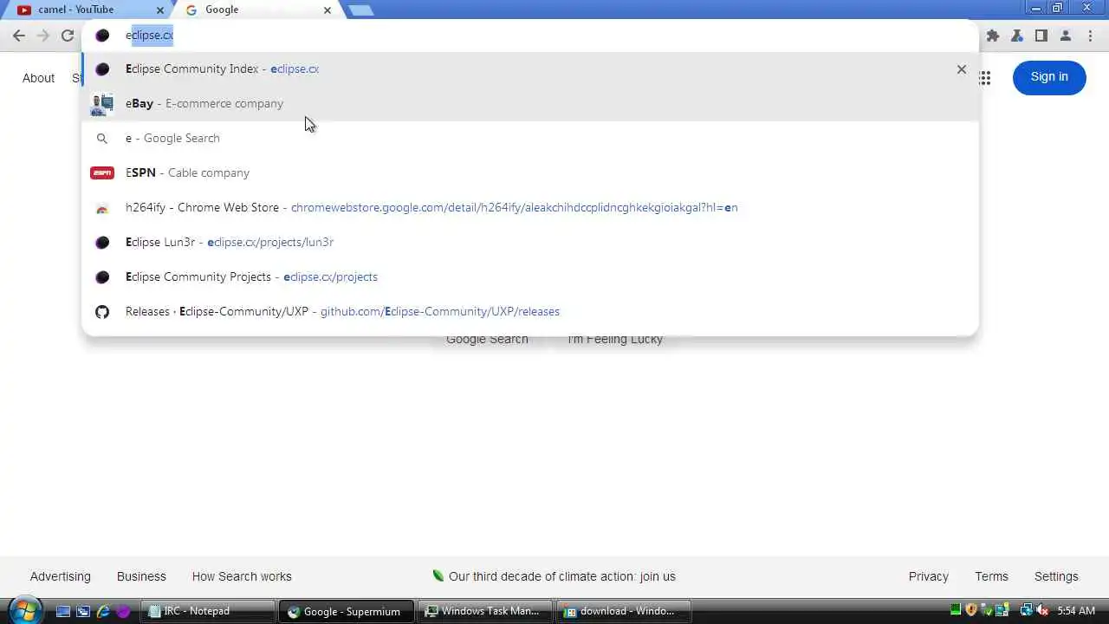This screenshot has height=624, width=1109.
Task: Open the Privacy footer link
Action: pos(929,576)
